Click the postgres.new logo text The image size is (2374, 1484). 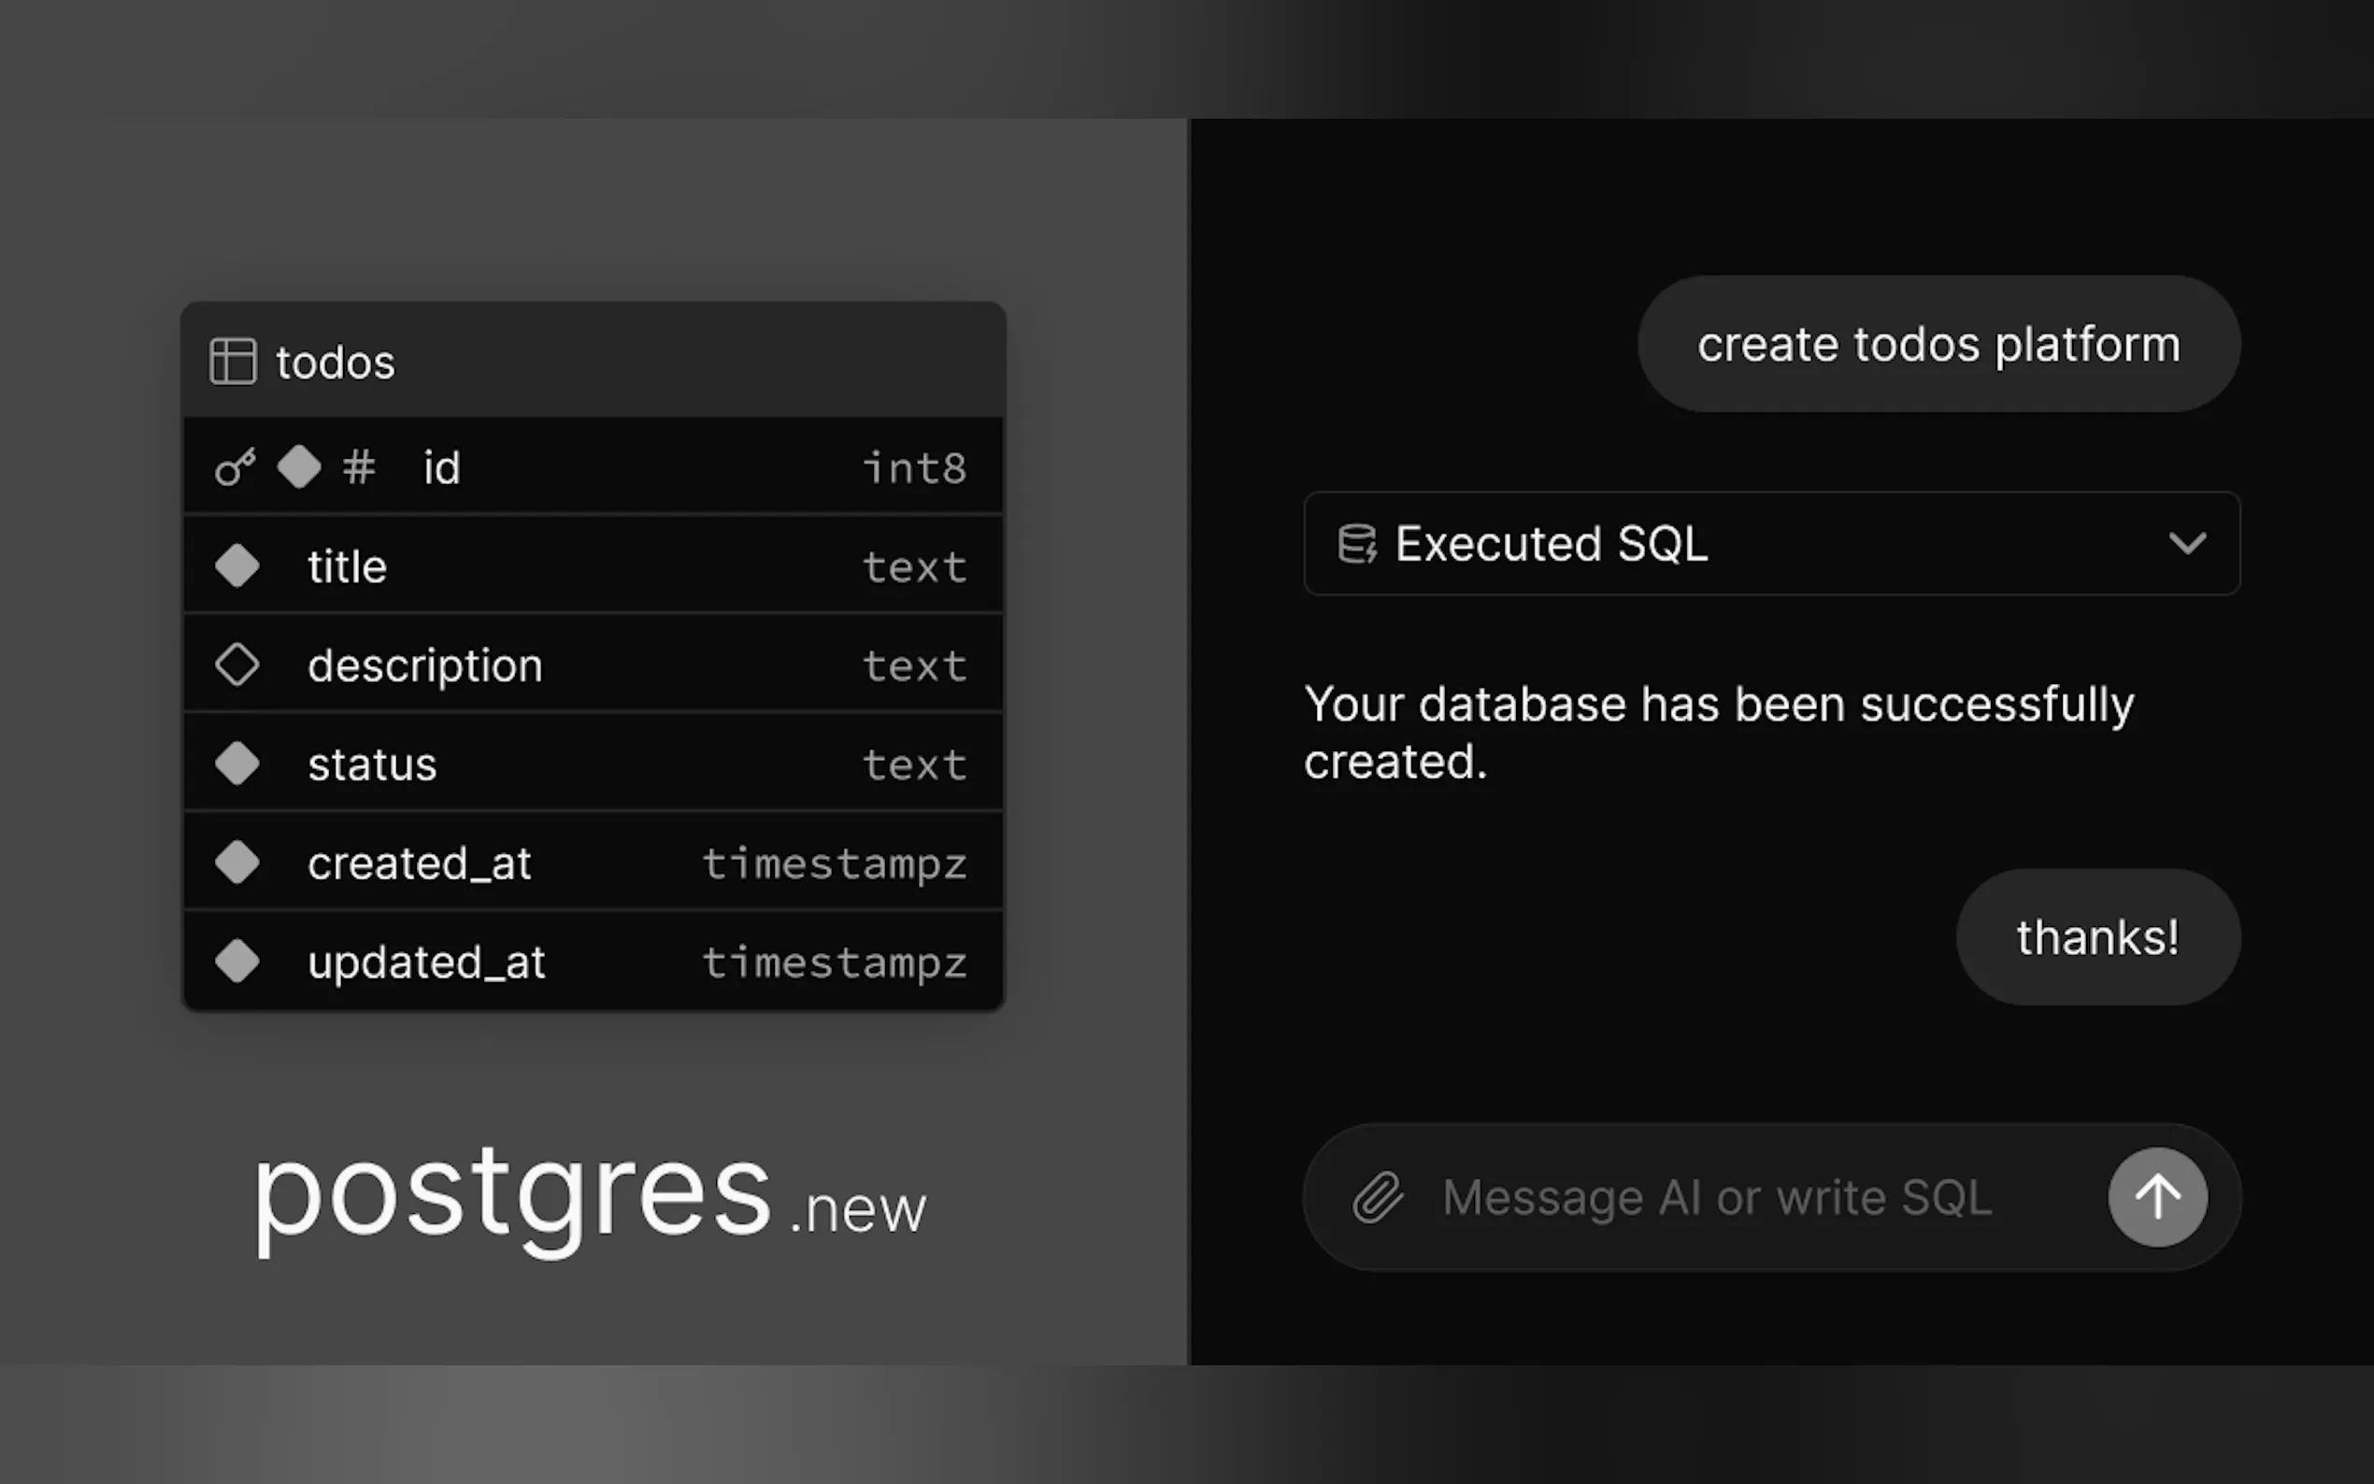coord(589,1197)
